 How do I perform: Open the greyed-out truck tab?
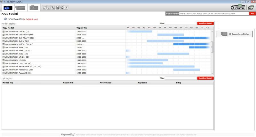point(20,8)
